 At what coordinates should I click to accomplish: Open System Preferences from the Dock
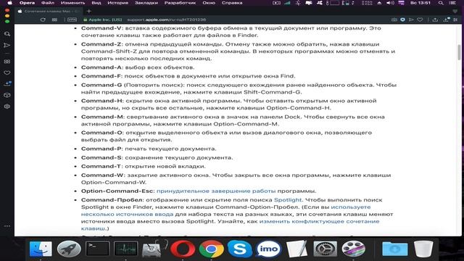point(325,249)
